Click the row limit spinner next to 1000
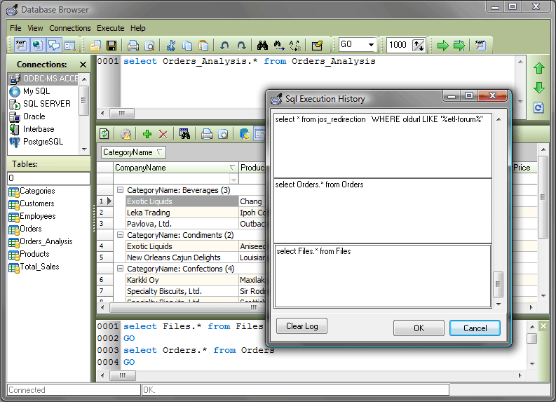556x402 pixels. [419, 45]
